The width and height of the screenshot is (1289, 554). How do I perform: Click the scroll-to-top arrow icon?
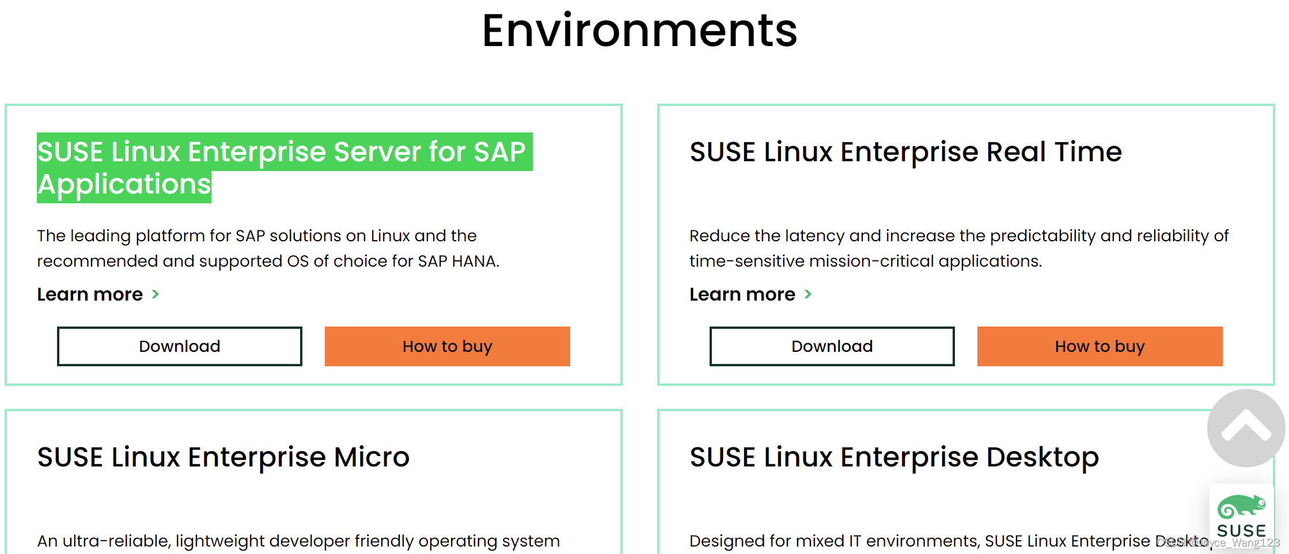(1246, 428)
